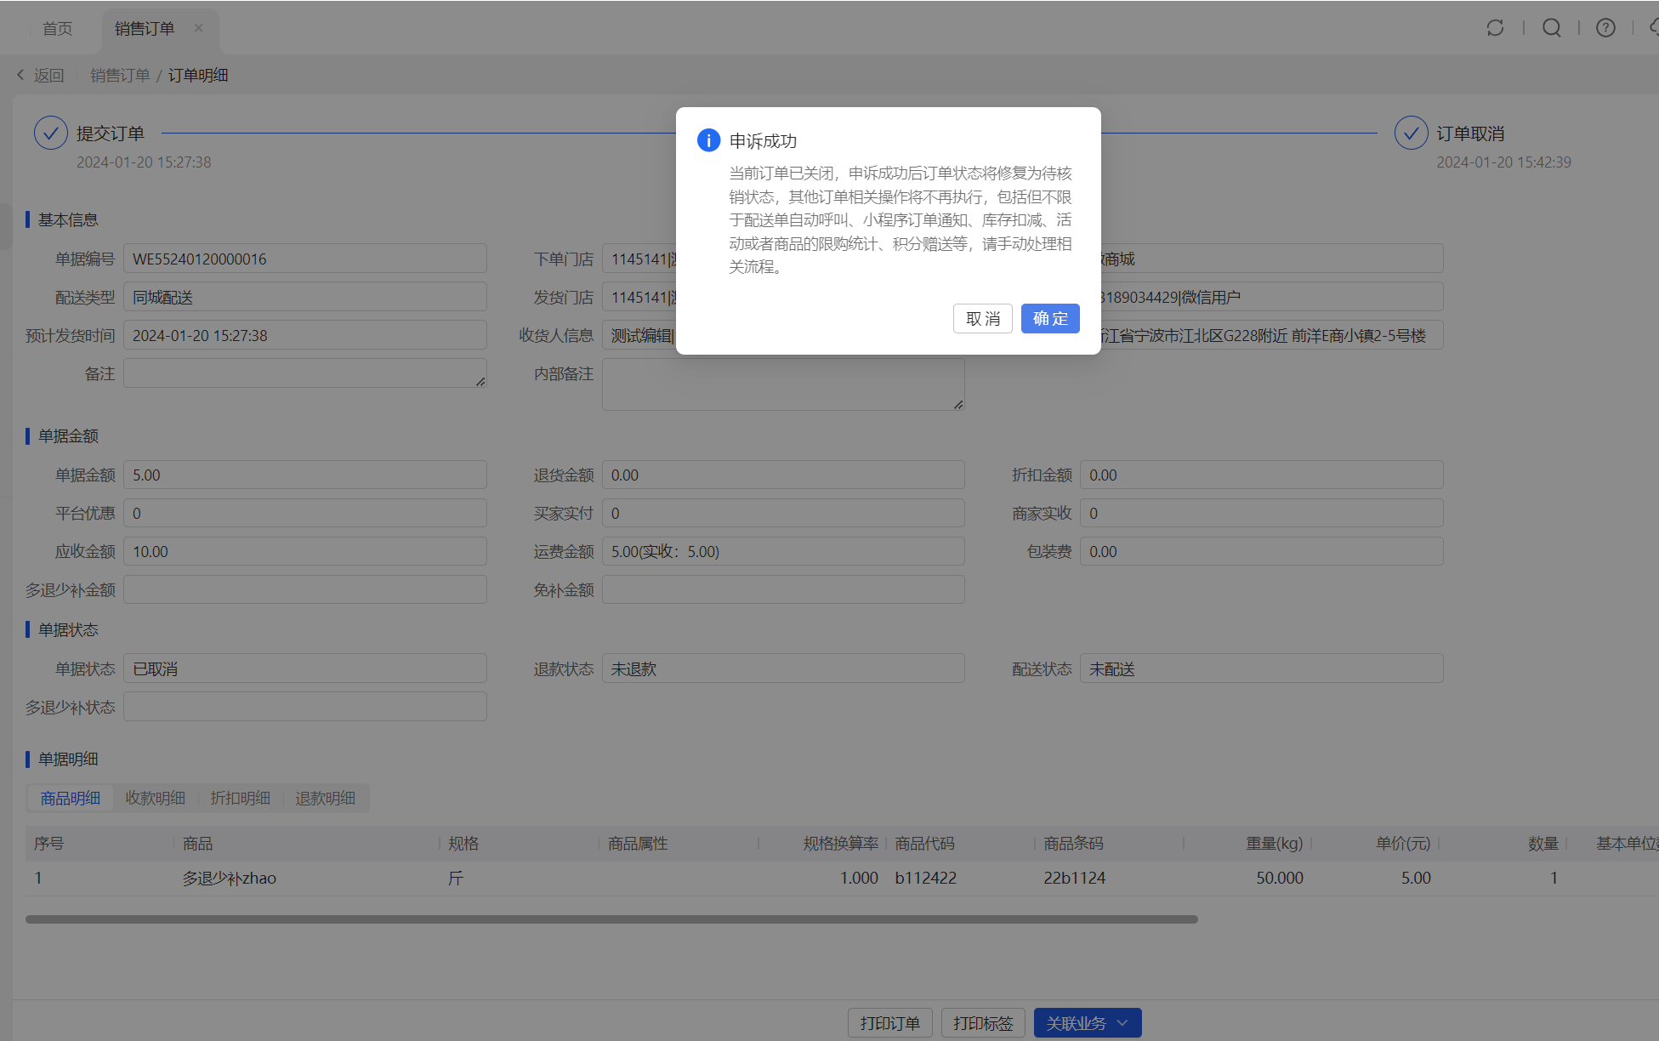Image resolution: width=1659 pixels, height=1041 pixels.
Task: Click the 收货人信息 field
Action: 639,335
